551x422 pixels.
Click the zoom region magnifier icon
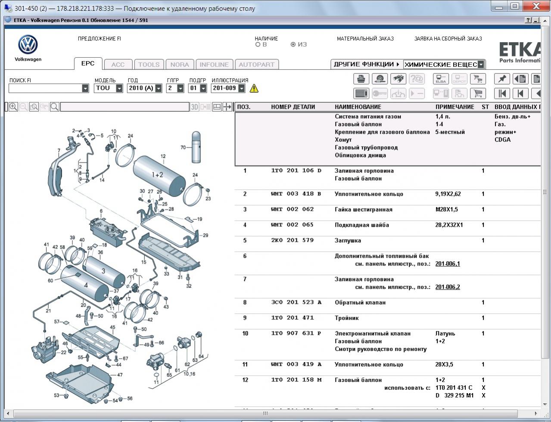tap(34, 107)
